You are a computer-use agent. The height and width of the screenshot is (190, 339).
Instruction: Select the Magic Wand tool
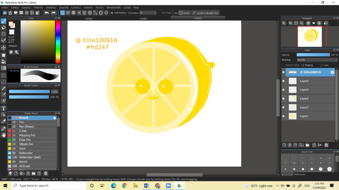coord(3,88)
